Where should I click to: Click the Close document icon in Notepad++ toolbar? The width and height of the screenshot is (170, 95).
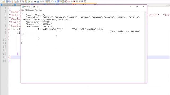coord(12,1)
